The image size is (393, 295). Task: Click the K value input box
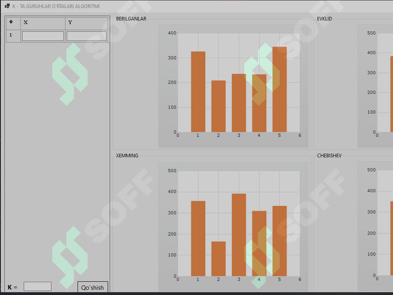click(37, 287)
